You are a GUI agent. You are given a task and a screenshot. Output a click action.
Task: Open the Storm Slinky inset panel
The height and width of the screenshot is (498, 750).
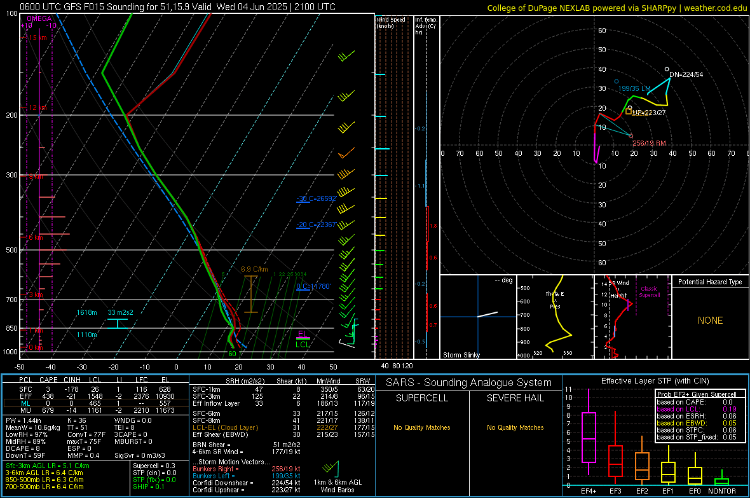pos(478,317)
